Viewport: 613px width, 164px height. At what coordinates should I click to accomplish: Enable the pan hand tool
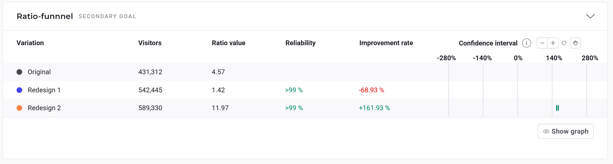(x=575, y=43)
